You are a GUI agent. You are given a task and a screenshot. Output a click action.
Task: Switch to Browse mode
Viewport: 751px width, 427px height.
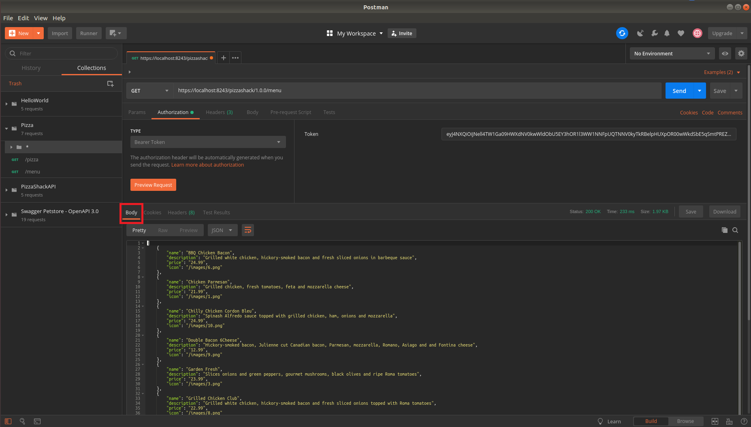click(685, 421)
